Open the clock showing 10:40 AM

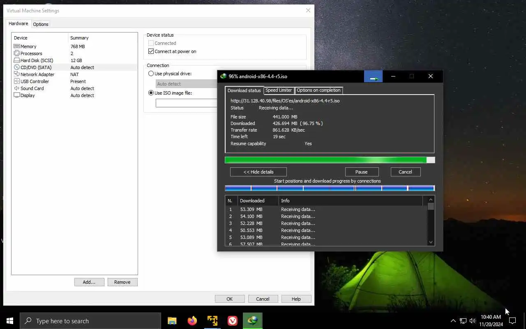(491, 321)
